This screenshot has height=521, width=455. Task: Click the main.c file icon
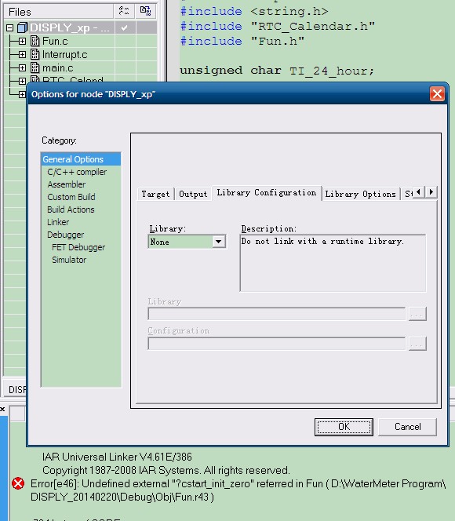35,67
